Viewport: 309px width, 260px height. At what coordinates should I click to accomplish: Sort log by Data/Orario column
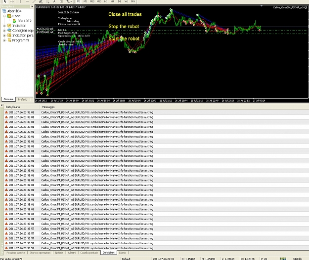pos(22,107)
